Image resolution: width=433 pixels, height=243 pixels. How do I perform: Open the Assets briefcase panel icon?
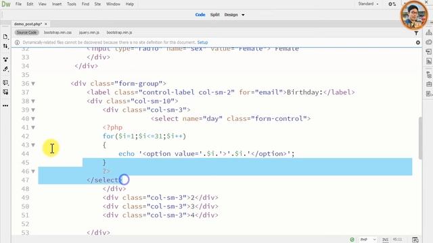tap(428, 84)
